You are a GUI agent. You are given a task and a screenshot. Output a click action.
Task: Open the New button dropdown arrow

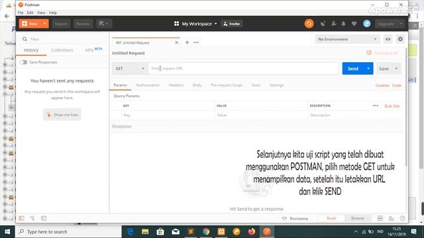click(x=44, y=24)
